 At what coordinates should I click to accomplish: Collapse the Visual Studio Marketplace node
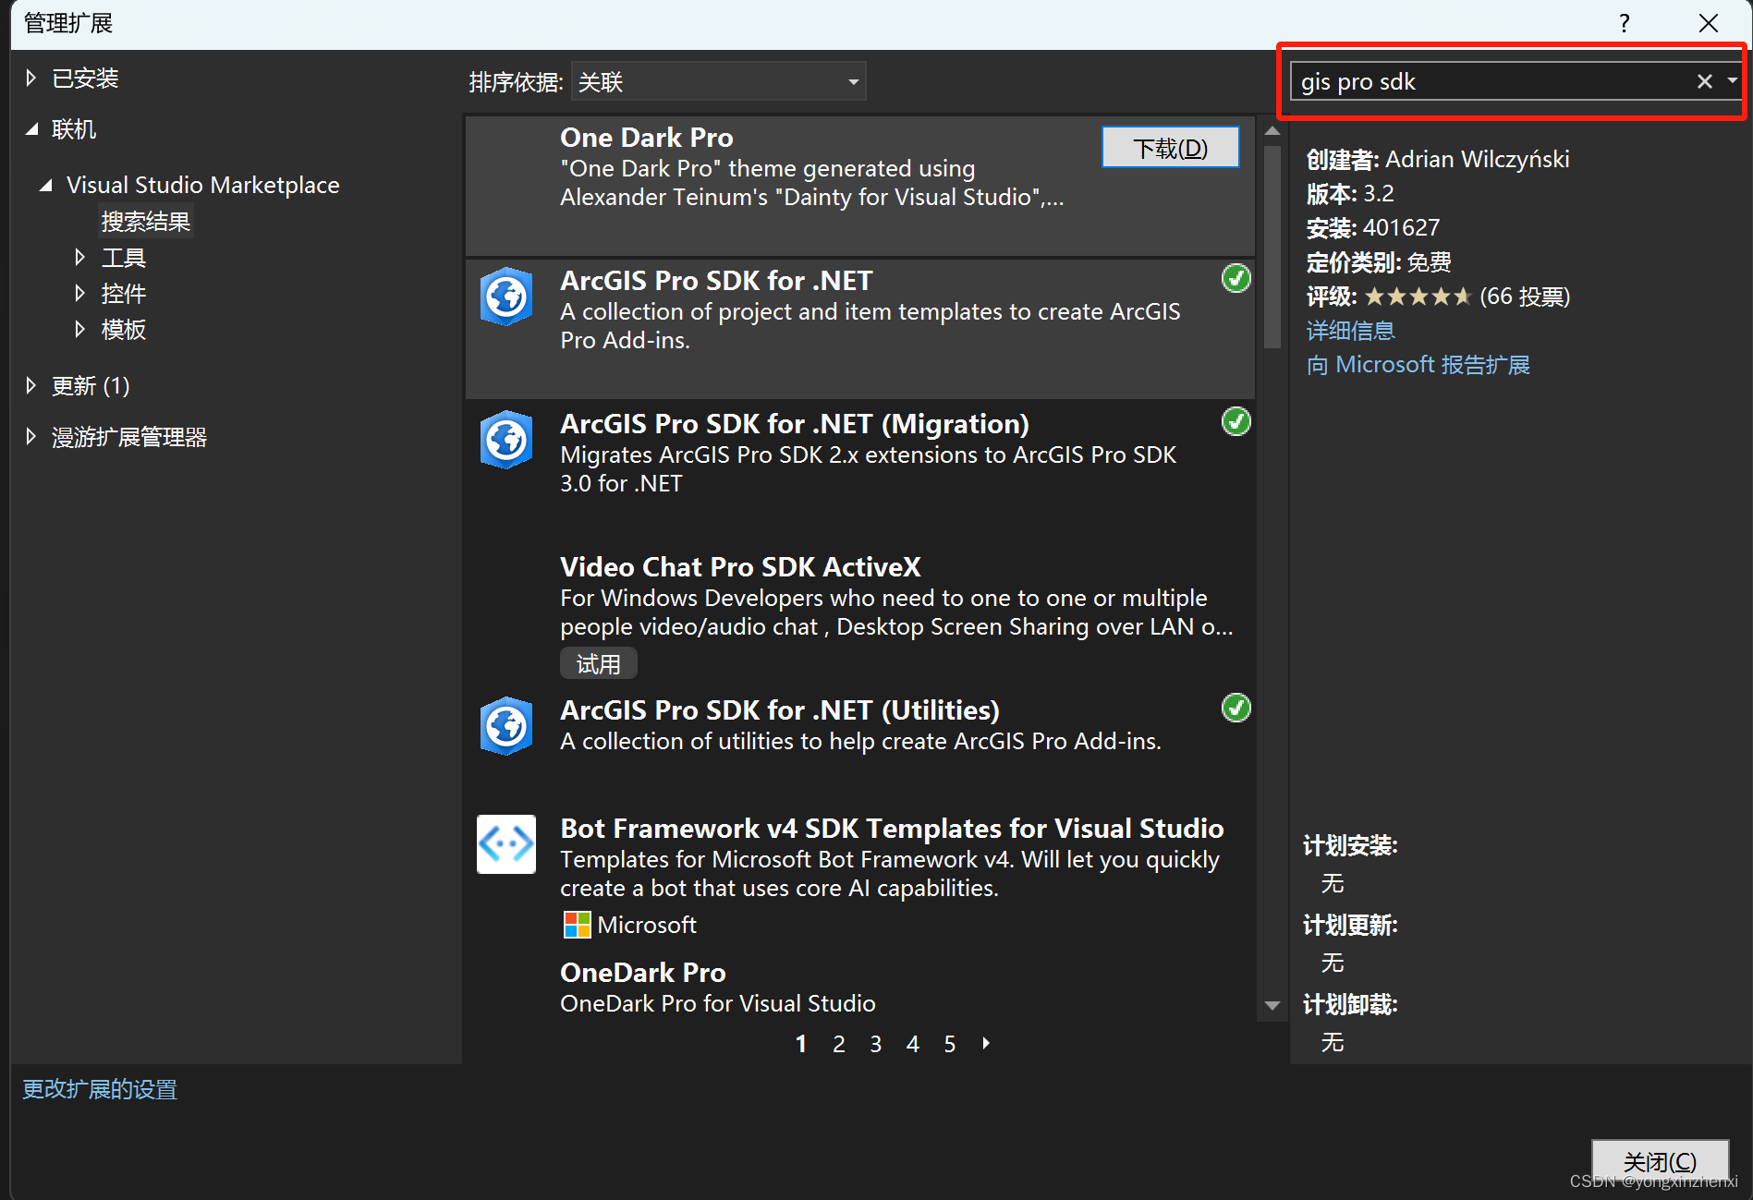(x=45, y=185)
